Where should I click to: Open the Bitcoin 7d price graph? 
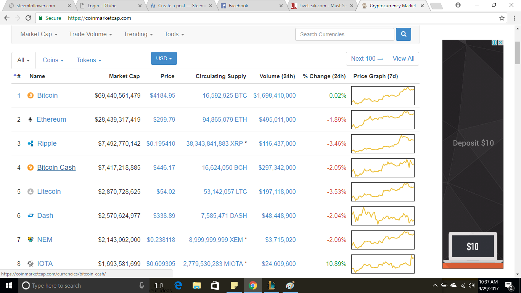(383, 95)
